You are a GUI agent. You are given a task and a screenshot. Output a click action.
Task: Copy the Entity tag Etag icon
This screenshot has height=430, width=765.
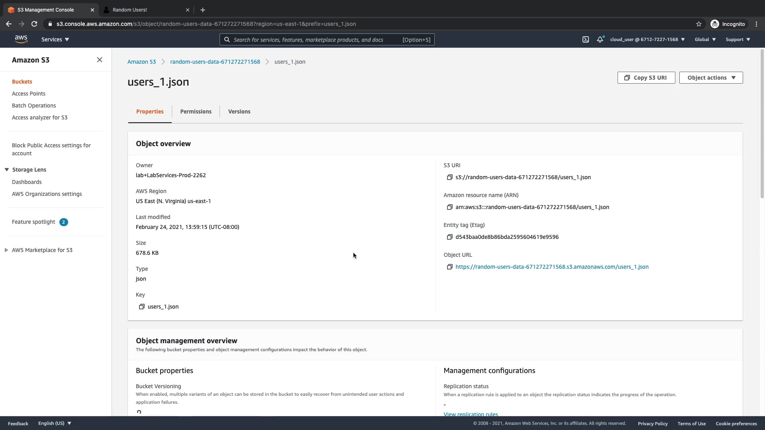449,237
